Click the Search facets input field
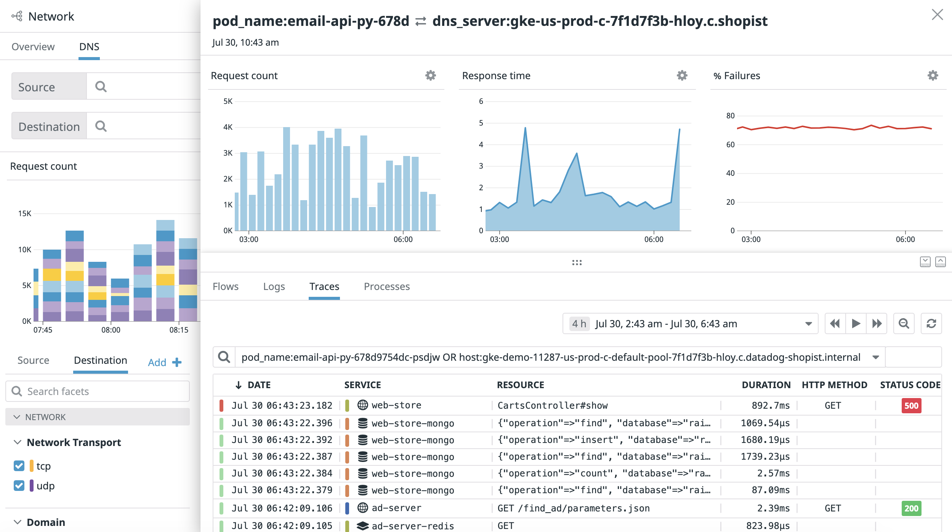 [x=98, y=391]
